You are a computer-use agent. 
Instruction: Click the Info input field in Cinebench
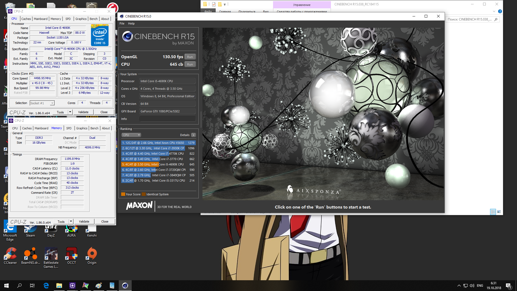pos(167,119)
